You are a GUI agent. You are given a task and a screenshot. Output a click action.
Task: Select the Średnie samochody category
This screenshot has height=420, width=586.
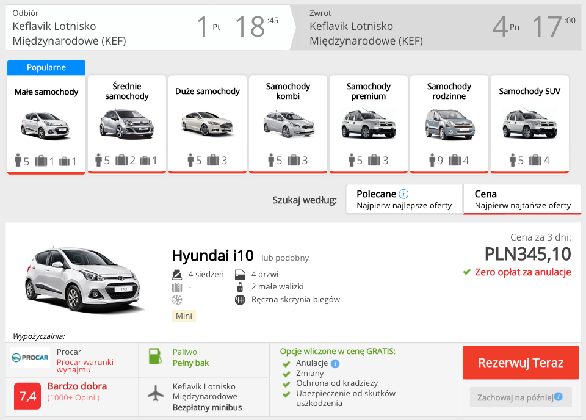click(x=127, y=125)
